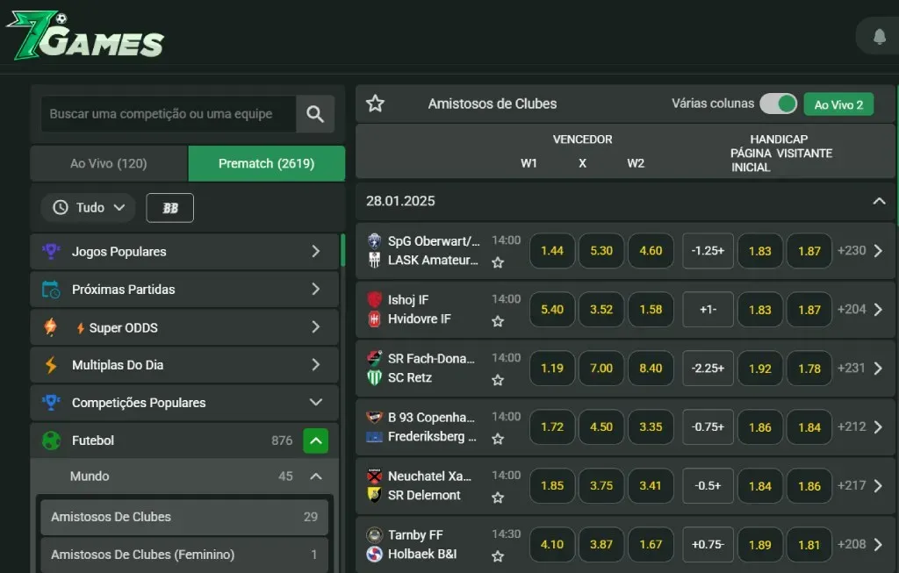Image resolution: width=899 pixels, height=573 pixels.
Task: Click the search magnifier icon
Action: (x=315, y=114)
